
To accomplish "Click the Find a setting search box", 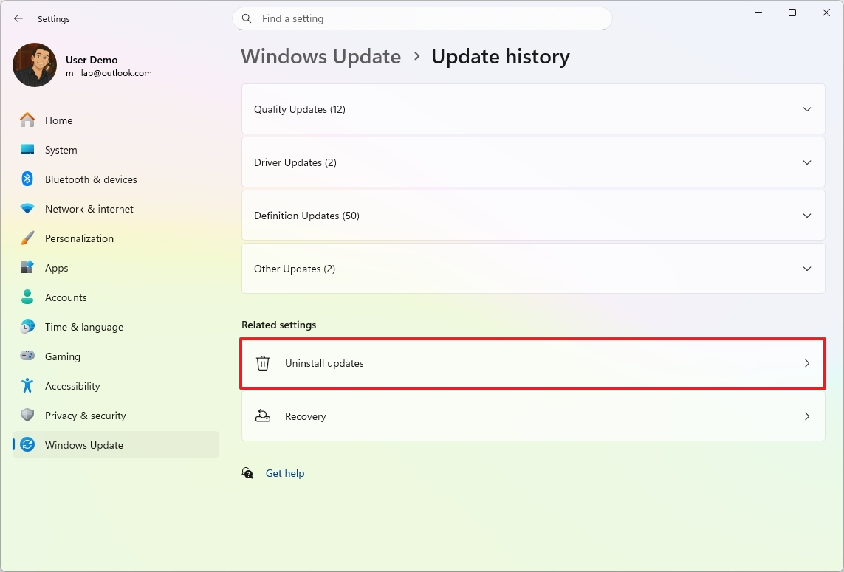I will click(x=422, y=18).
